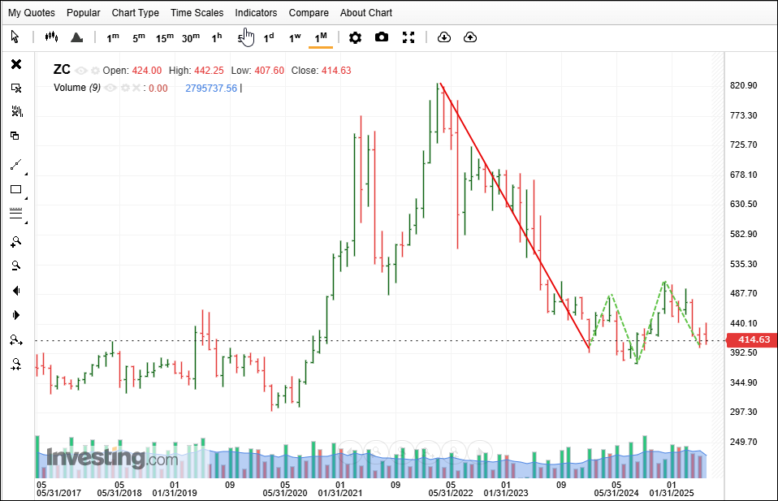The width and height of the screenshot is (778, 501).
Task: Open the My Quotes menu
Action: 31,13
